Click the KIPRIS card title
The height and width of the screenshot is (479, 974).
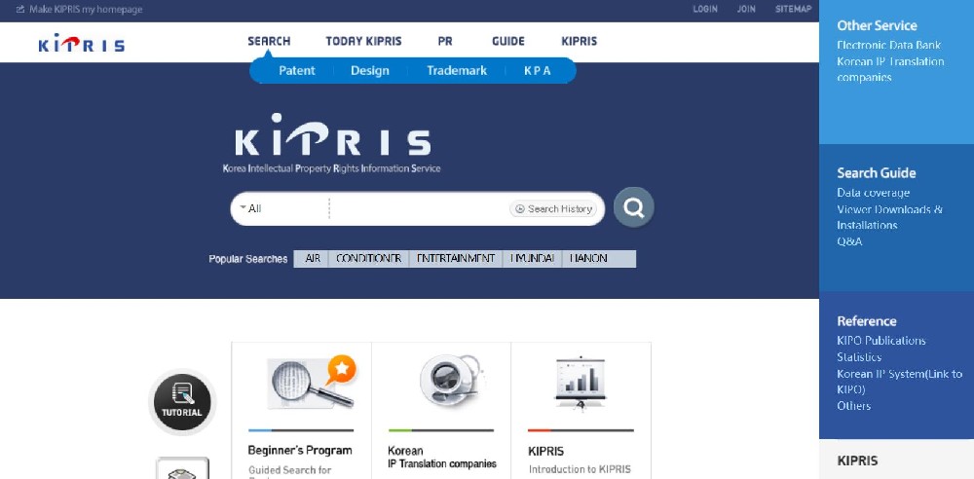pyautogui.click(x=545, y=451)
